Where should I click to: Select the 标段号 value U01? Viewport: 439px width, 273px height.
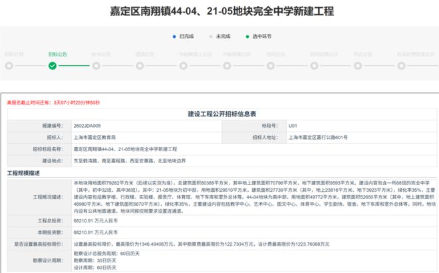(293, 126)
